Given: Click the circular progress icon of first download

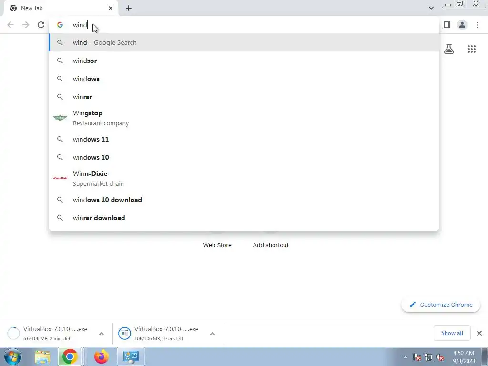Looking at the screenshot, I should pyautogui.click(x=13, y=333).
